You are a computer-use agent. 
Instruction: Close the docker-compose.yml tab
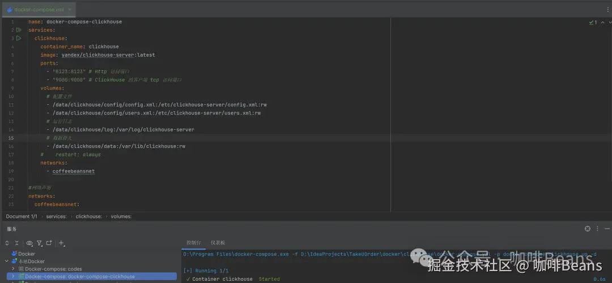pos(70,10)
